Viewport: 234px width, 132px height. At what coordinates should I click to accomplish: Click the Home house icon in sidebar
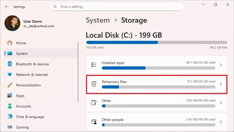(10, 43)
